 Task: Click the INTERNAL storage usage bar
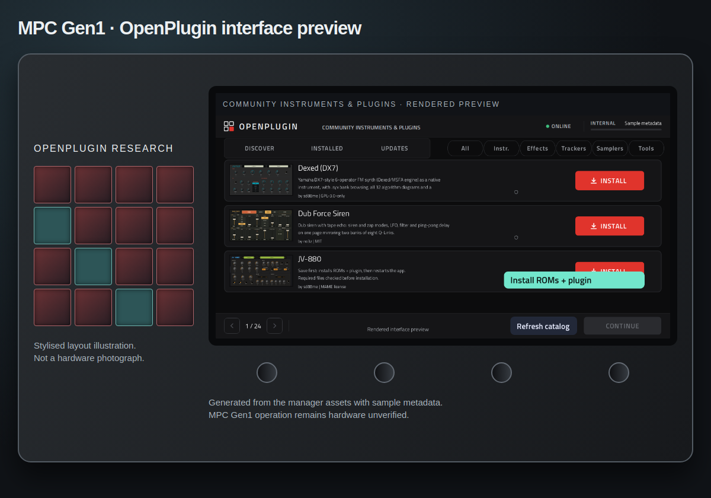pyautogui.click(x=626, y=129)
